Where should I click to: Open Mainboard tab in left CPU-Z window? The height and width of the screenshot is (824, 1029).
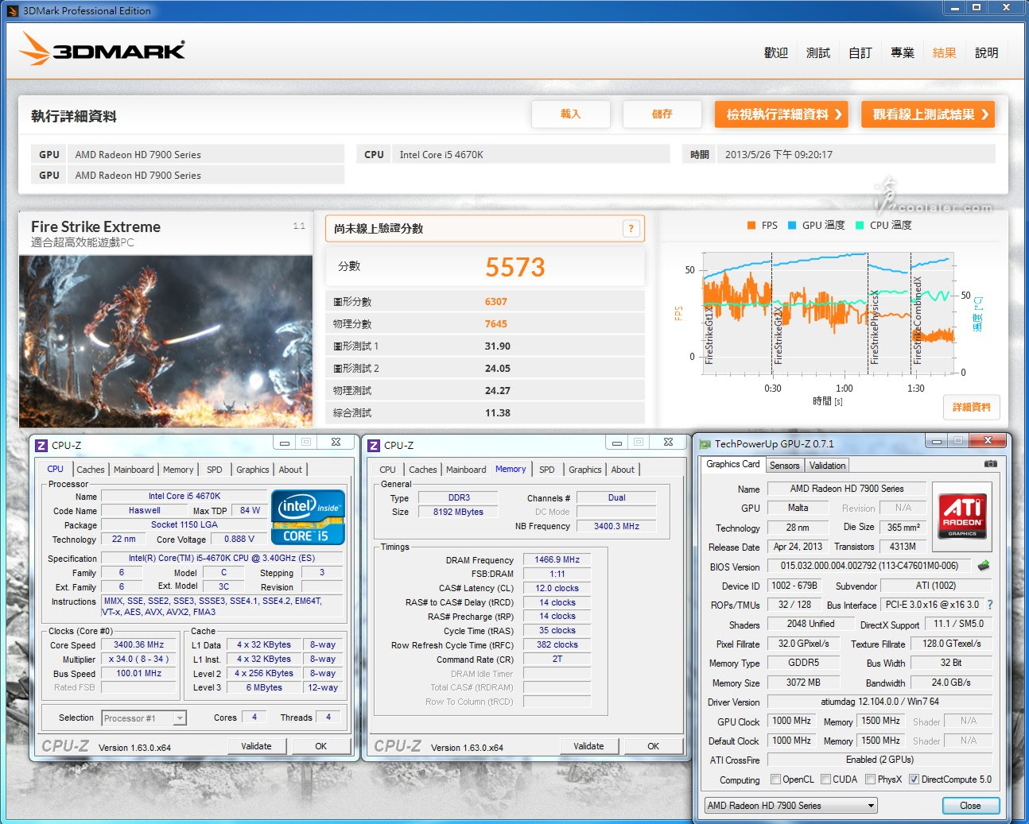pyautogui.click(x=134, y=470)
